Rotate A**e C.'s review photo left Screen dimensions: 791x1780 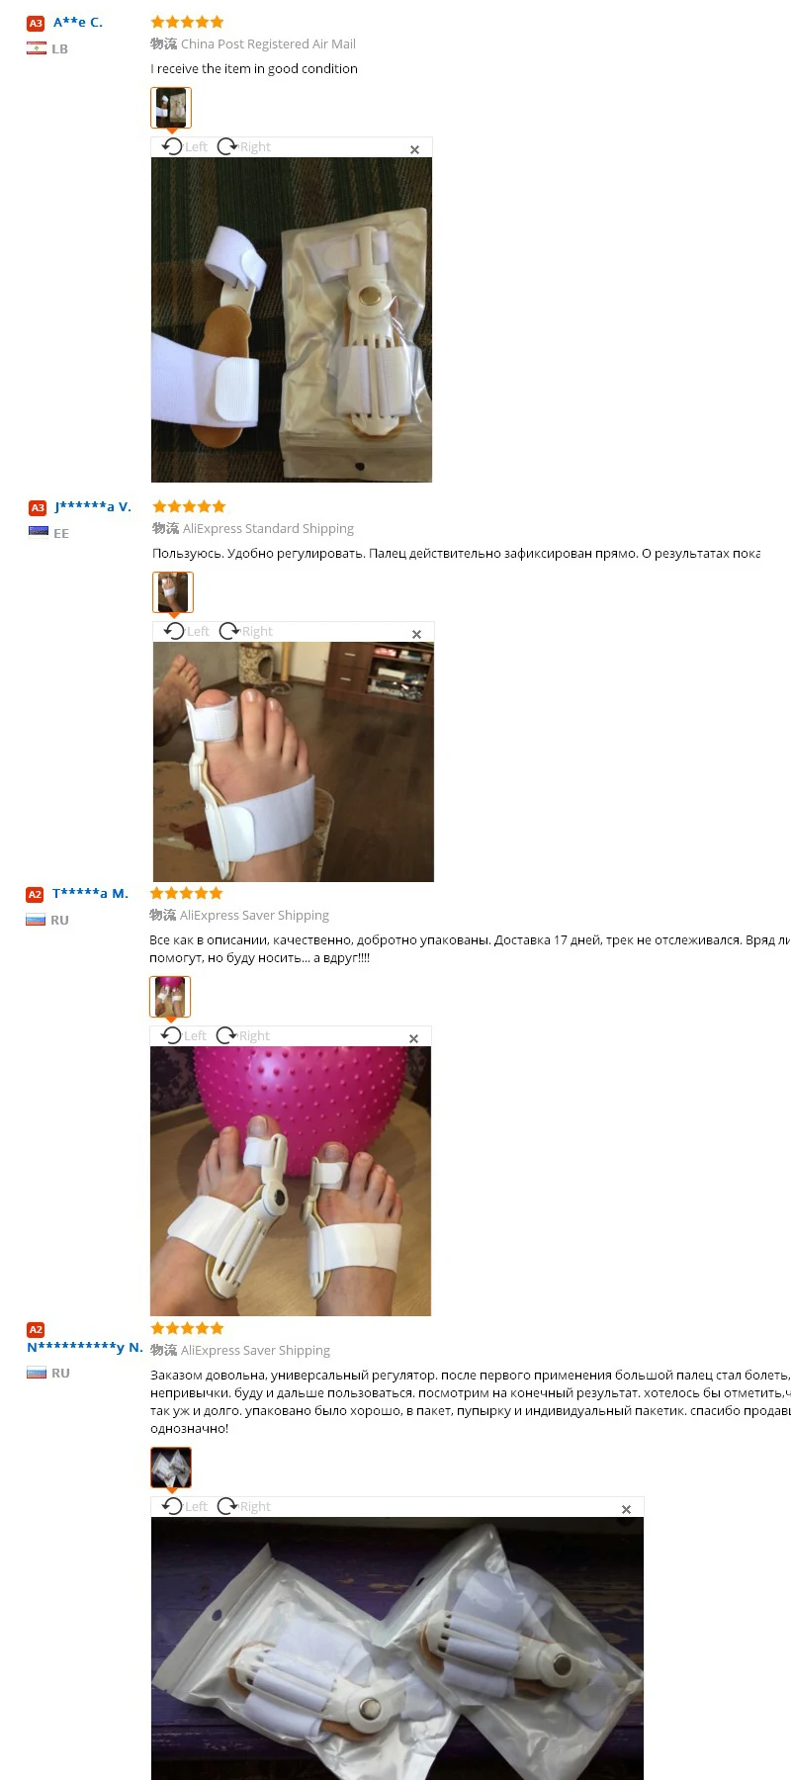point(185,146)
